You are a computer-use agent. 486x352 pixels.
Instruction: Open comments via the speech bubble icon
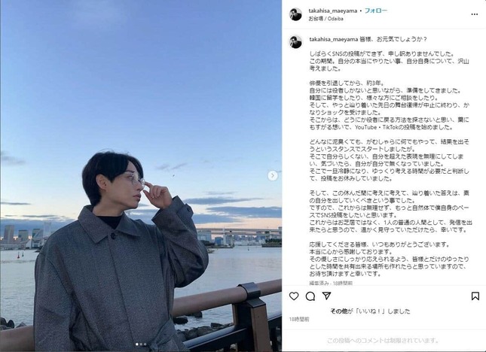point(310,296)
